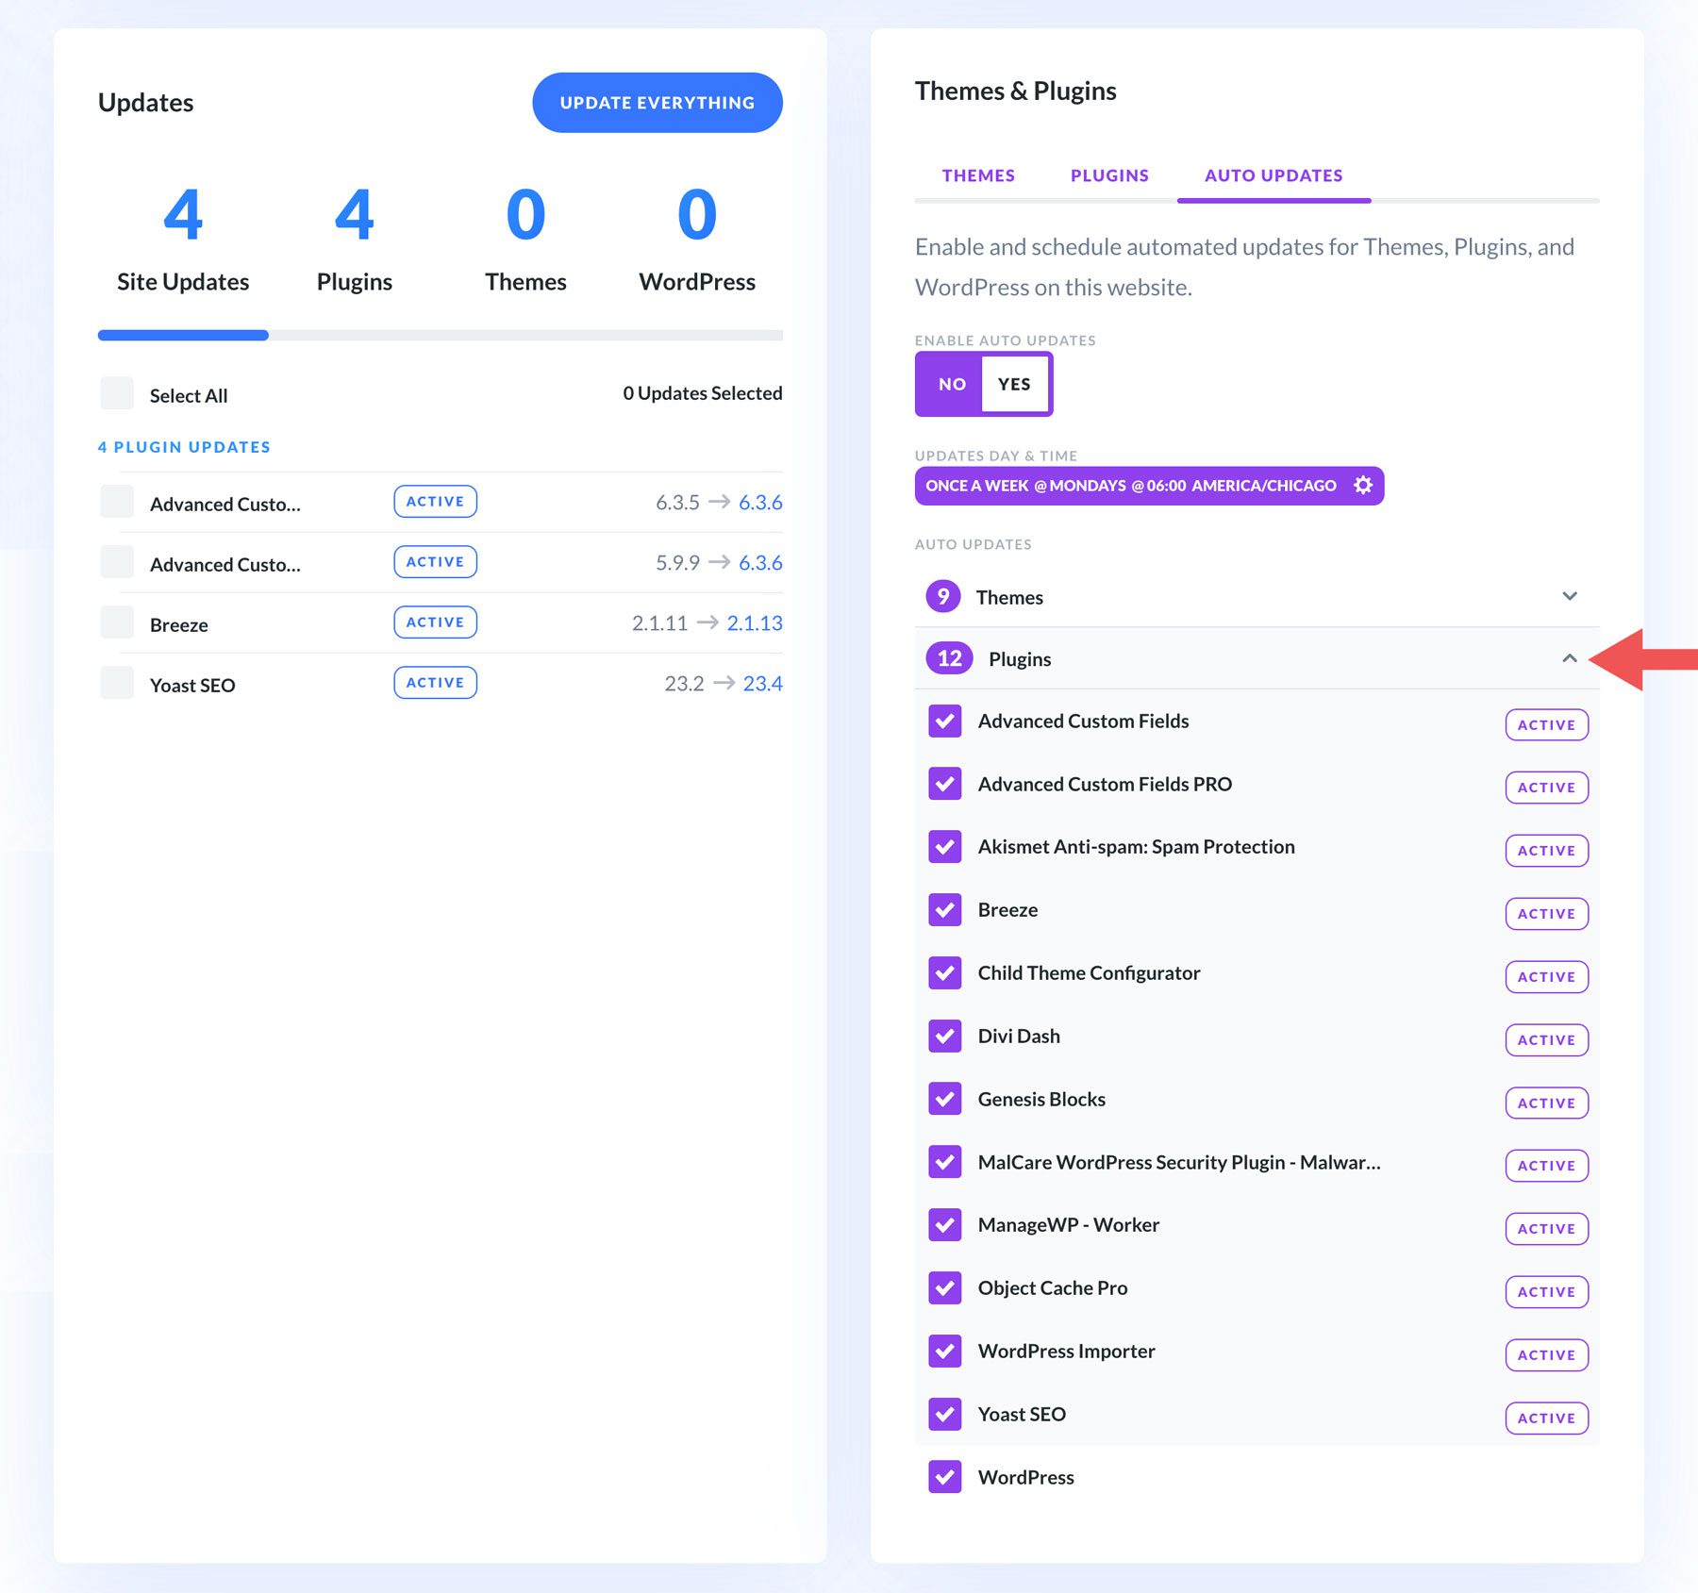Open the Plugins tab
Image resolution: width=1698 pixels, height=1593 pixels.
[1109, 175]
